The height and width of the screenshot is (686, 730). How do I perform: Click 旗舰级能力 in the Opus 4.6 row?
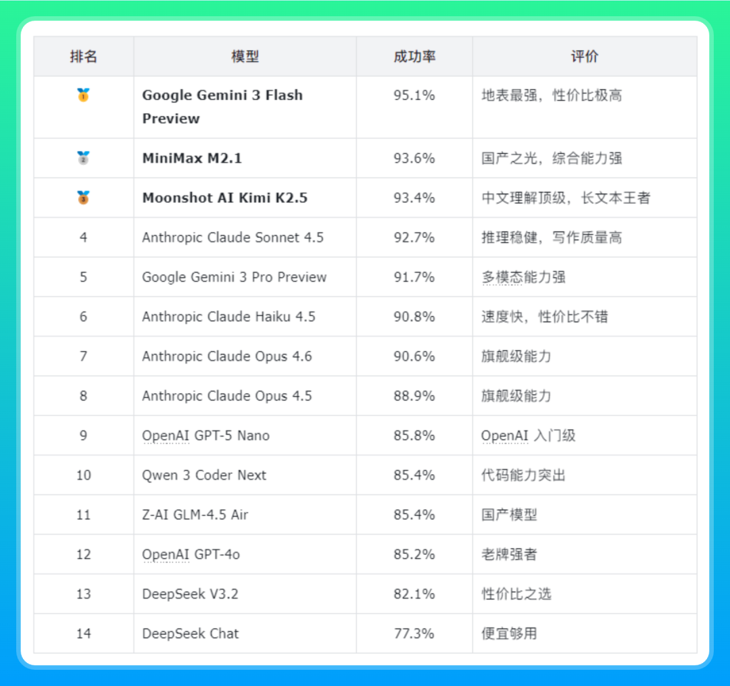coord(516,357)
